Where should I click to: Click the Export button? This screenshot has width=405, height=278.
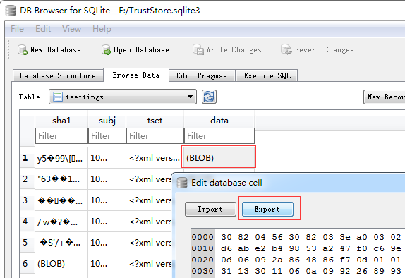point(267,209)
